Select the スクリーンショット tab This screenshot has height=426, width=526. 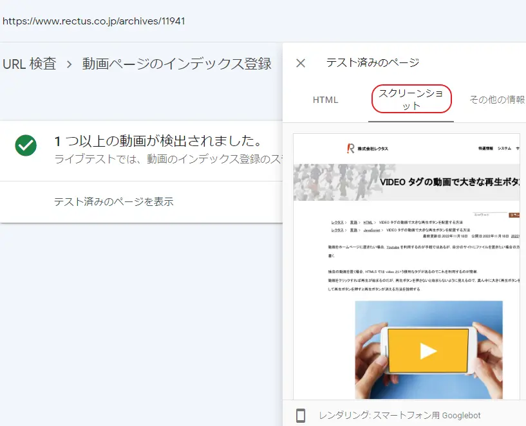(x=411, y=99)
